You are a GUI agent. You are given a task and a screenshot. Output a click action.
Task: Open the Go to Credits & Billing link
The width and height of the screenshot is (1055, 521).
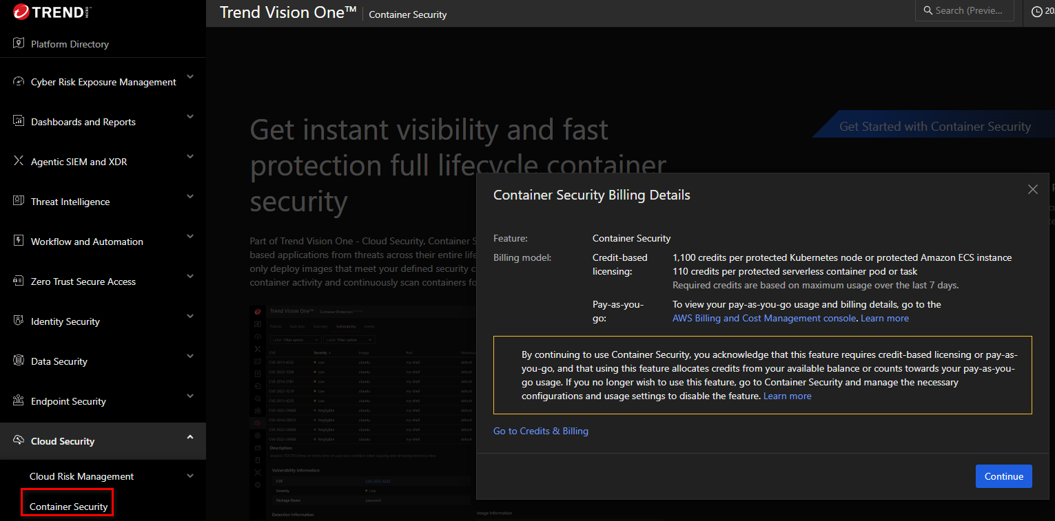point(540,431)
